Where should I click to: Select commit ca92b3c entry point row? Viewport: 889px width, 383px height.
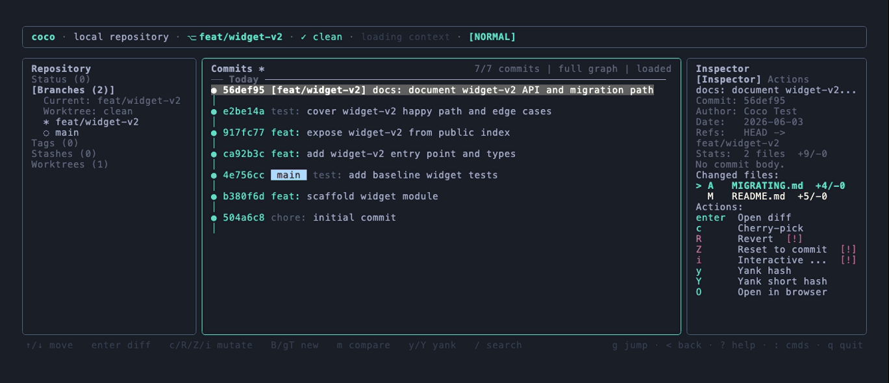(364, 154)
